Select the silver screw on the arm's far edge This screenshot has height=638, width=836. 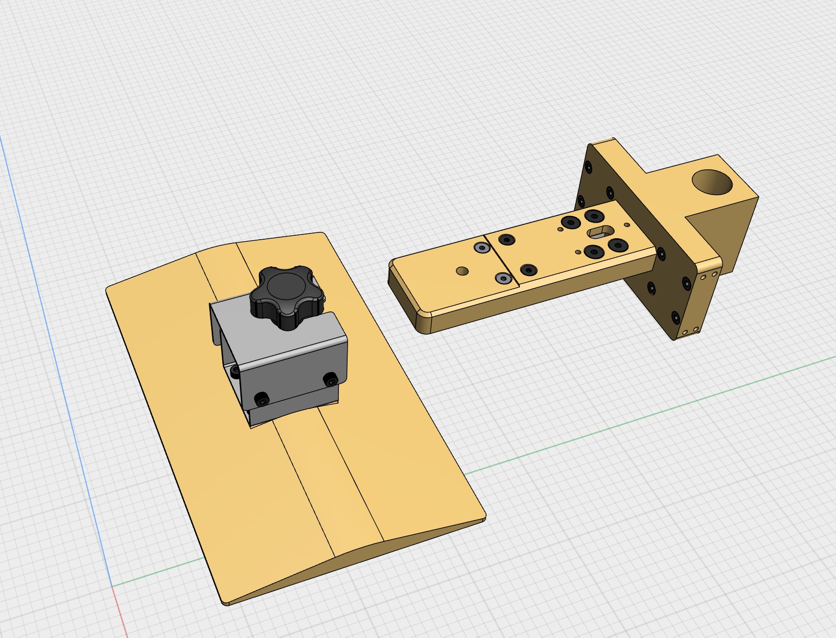tap(482, 248)
